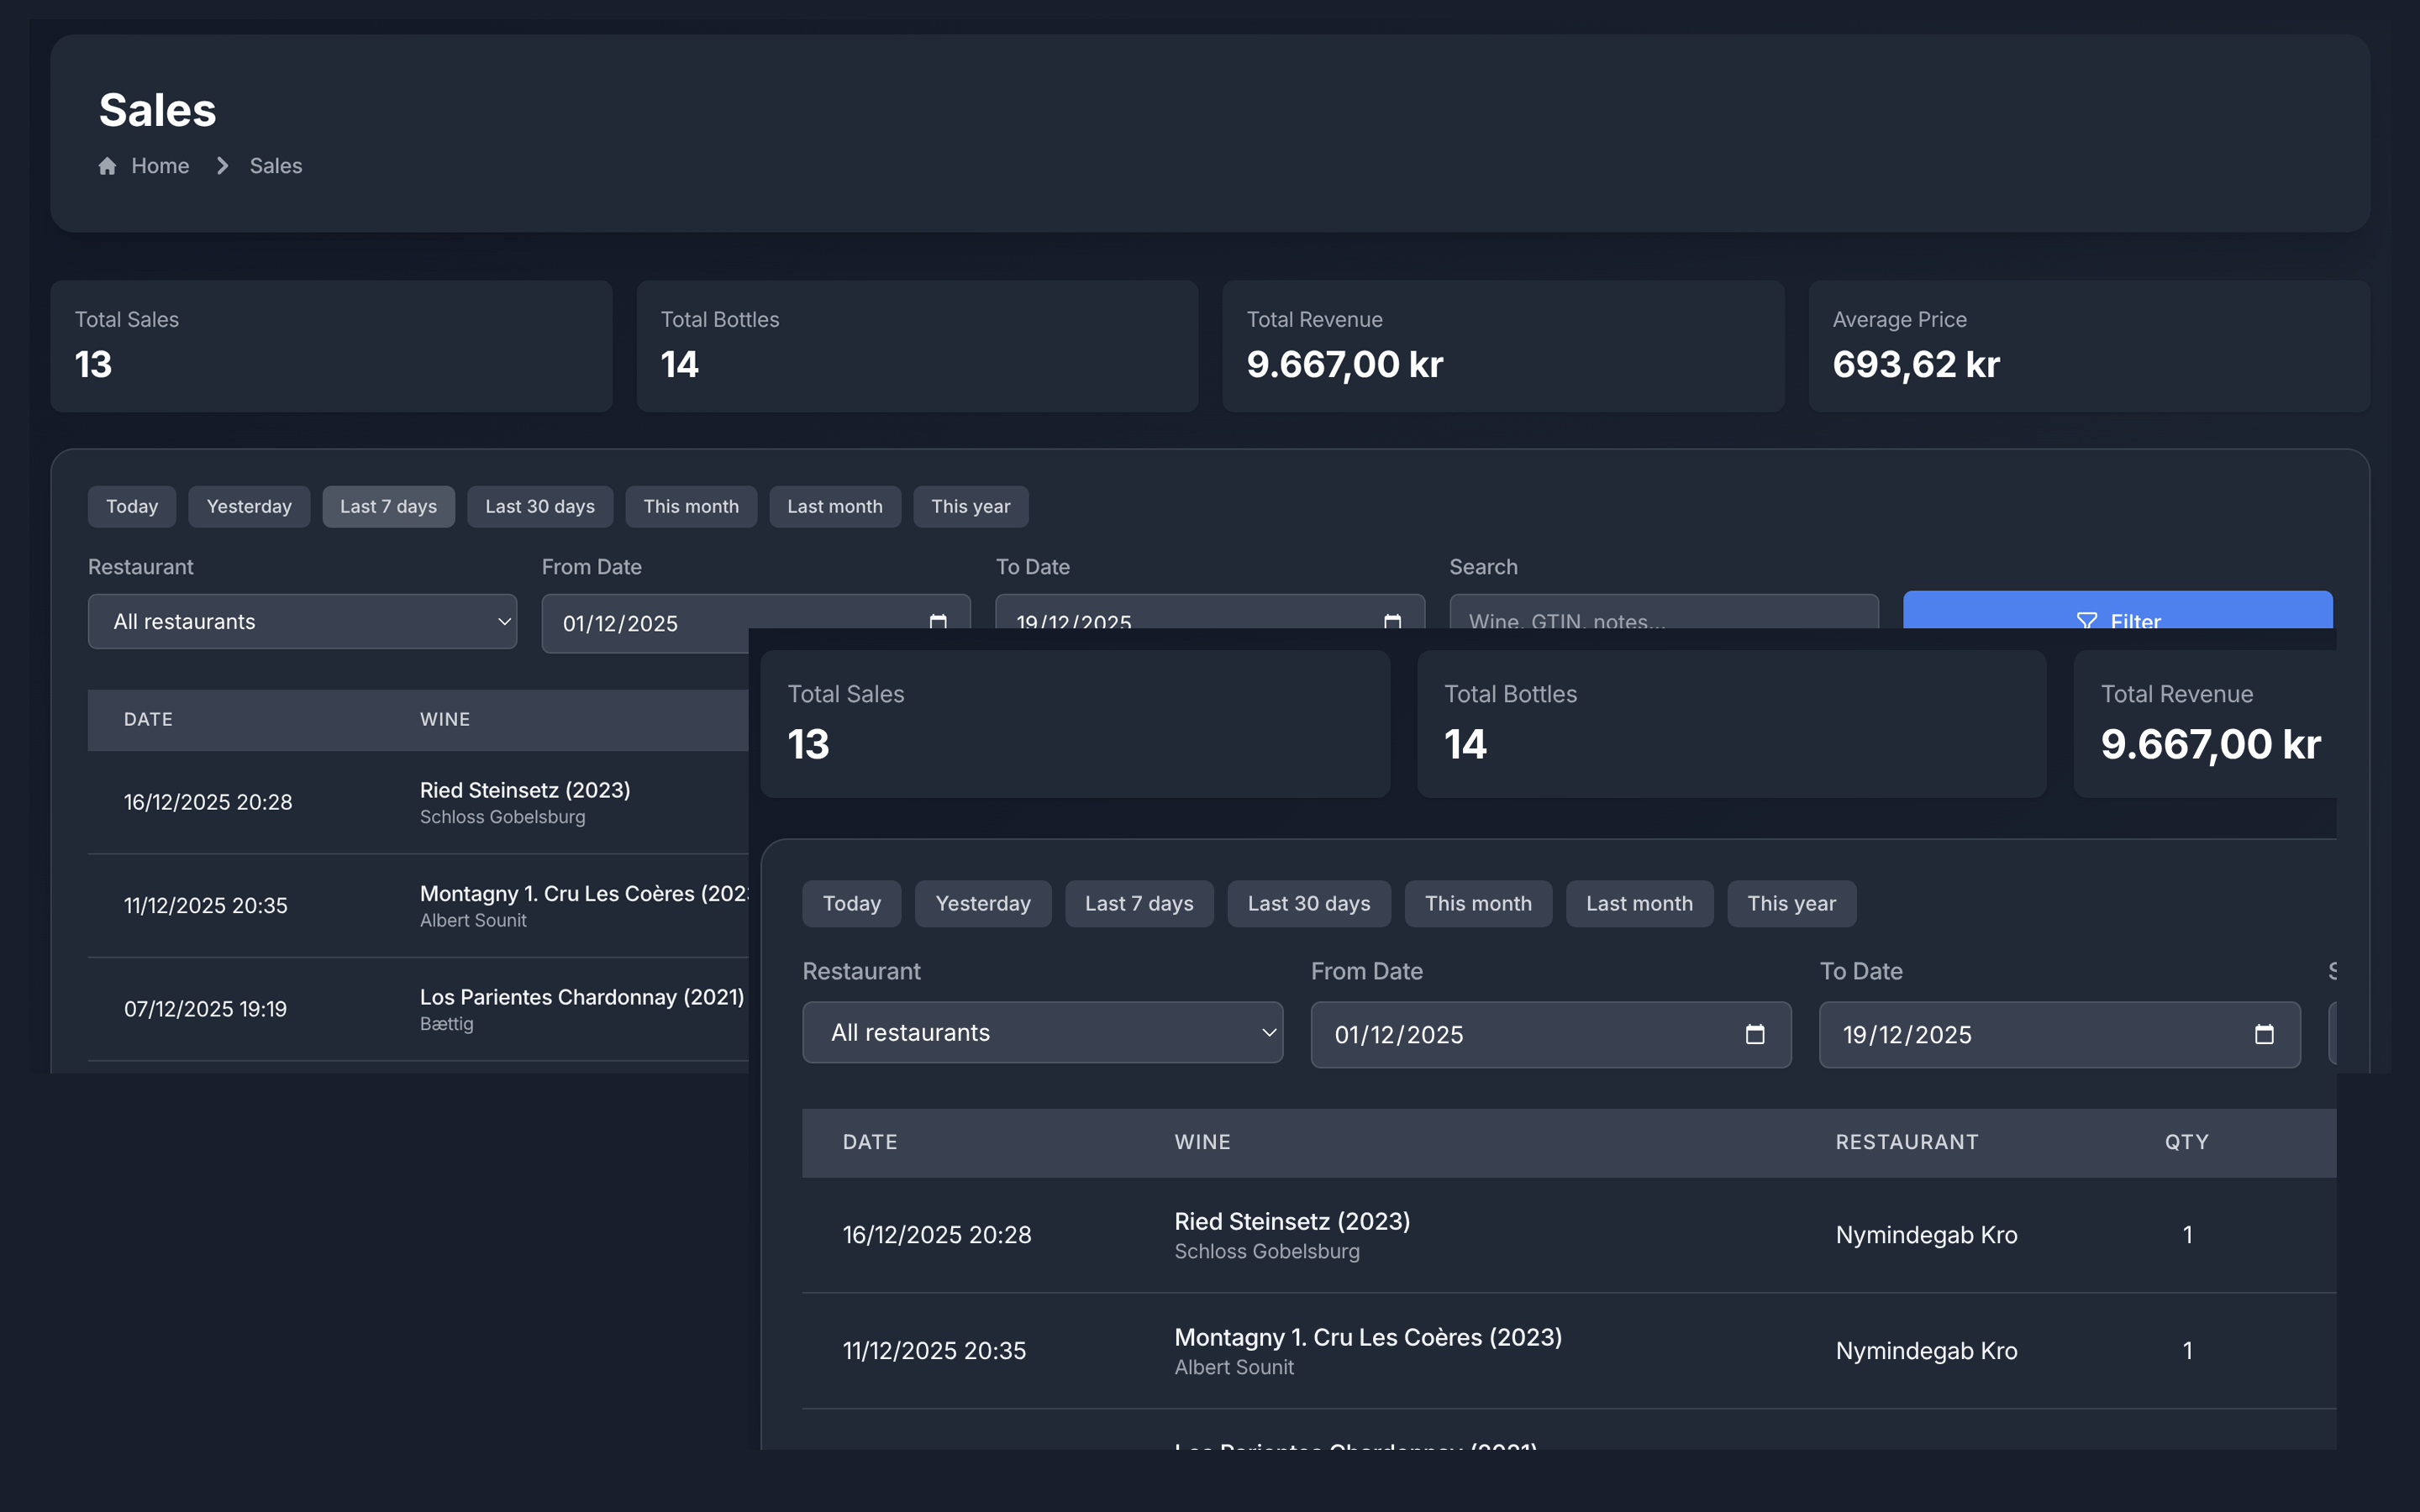The width and height of the screenshot is (2420, 1512).
Task: Click the Home house icon in breadcrumb
Action: pos(107,166)
